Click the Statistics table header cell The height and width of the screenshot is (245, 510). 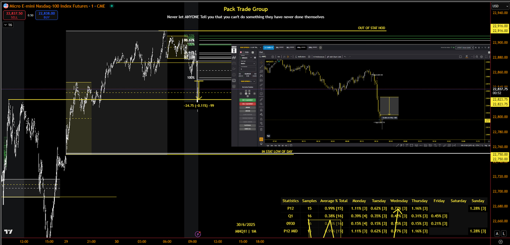pyautogui.click(x=291, y=200)
